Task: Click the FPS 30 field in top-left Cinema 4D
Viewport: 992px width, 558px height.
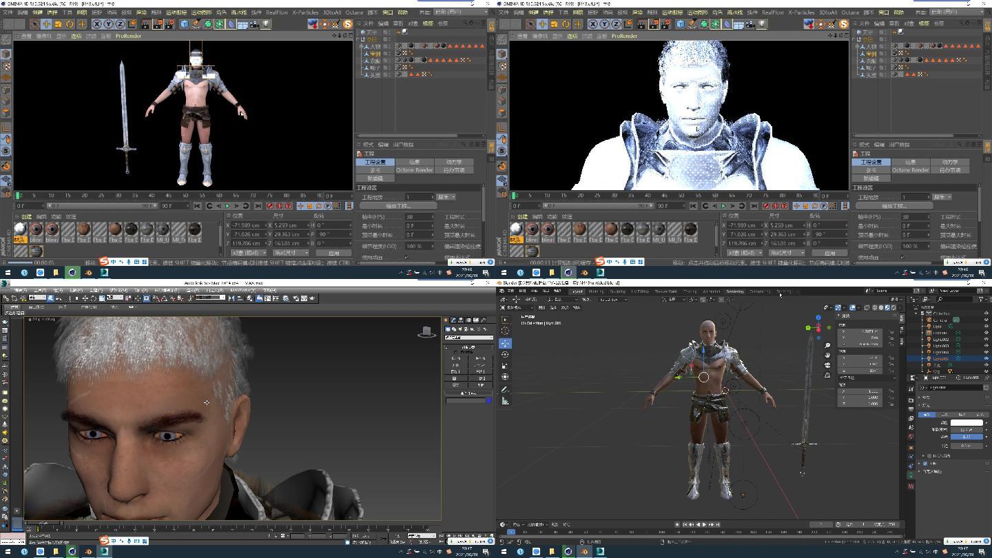Action: 419,217
